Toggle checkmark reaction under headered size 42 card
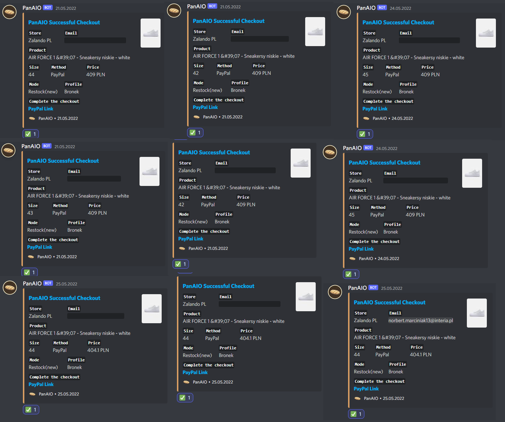505x422 pixels. pos(195,133)
